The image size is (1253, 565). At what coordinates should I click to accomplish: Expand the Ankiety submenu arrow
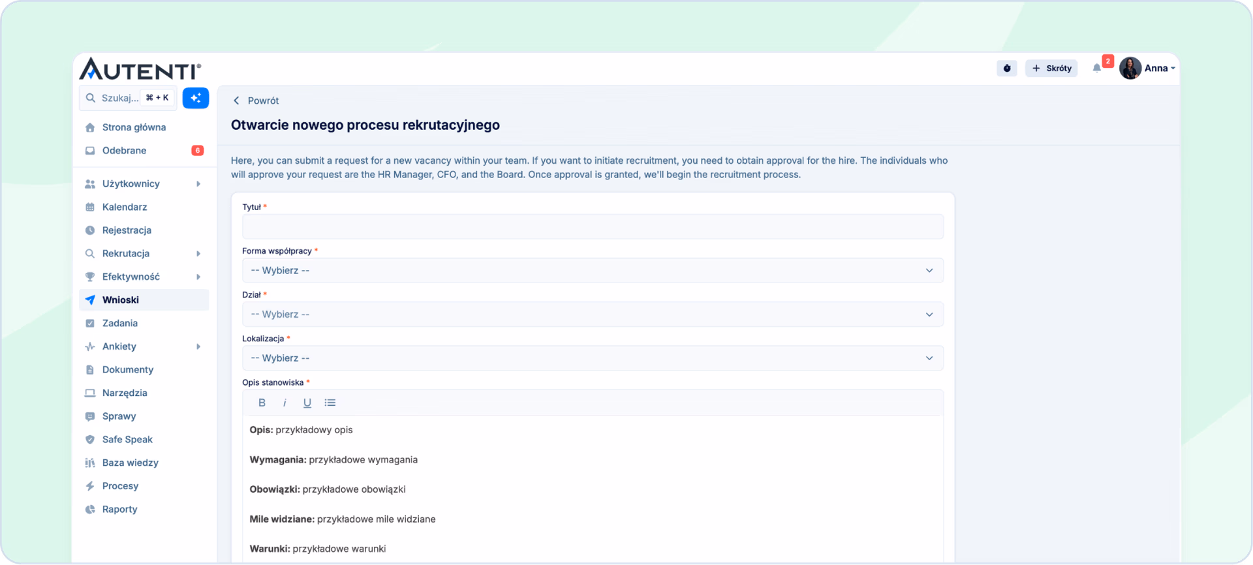[x=198, y=346]
